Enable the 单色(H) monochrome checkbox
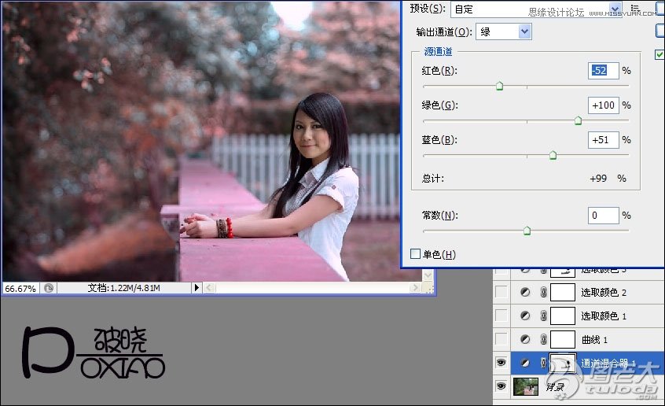 (x=415, y=254)
